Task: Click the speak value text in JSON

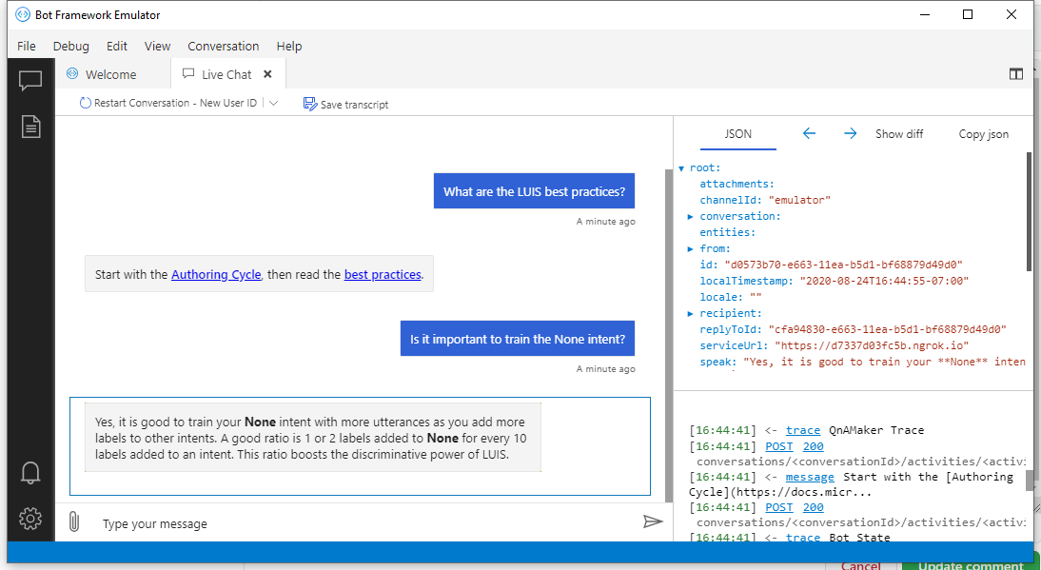Action: tap(884, 363)
